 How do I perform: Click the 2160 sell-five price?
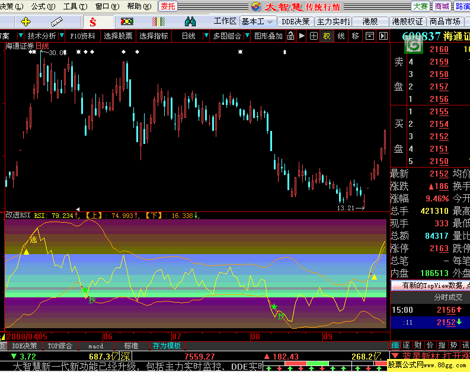(x=439, y=49)
